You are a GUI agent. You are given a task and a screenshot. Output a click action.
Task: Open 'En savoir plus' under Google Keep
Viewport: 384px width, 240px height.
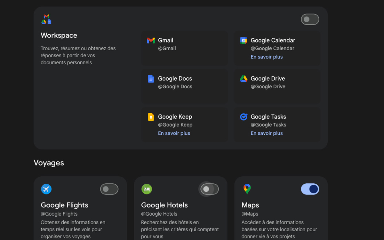point(174,133)
